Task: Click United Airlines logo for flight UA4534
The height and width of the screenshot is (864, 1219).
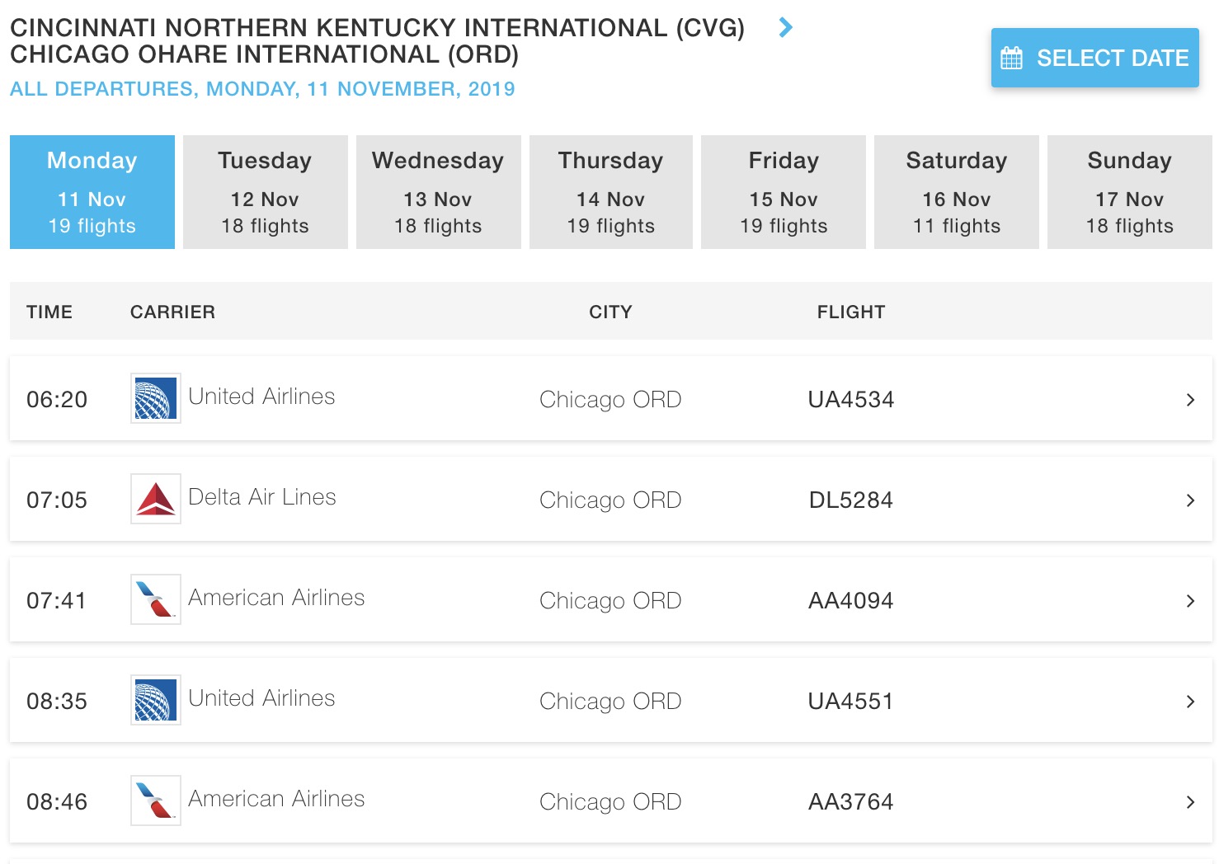Action: click(x=155, y=398)
